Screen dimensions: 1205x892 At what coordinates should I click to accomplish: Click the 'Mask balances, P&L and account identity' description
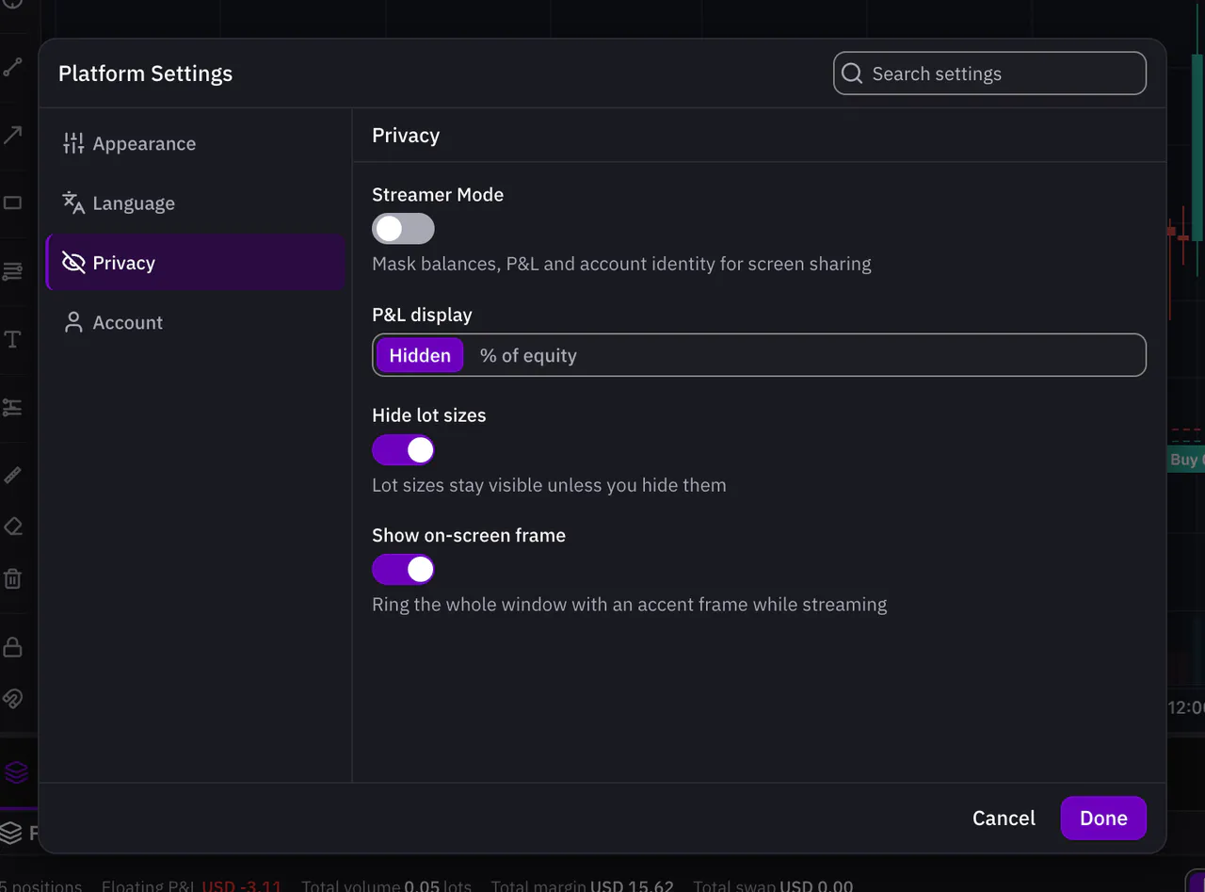click(621, 264)
